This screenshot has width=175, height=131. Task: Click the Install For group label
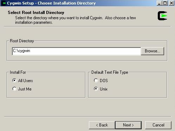click(x=18, y=72)
